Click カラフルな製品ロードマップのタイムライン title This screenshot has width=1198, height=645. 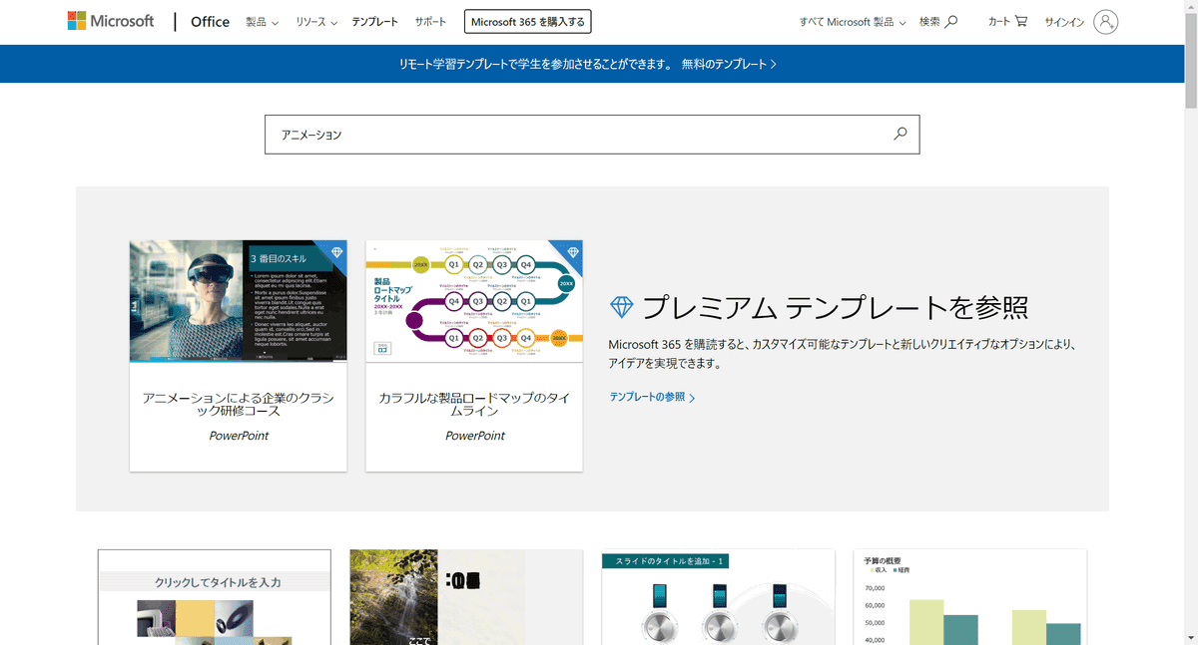point(475,404)
